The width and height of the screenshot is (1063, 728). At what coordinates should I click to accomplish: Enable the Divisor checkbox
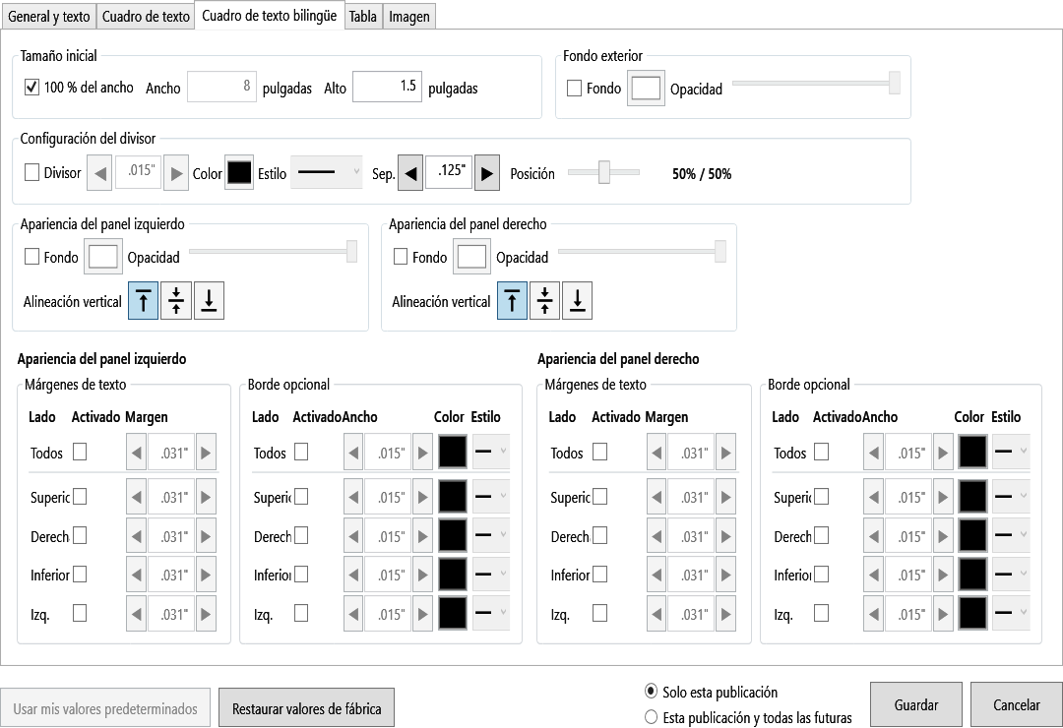point(31,172)
